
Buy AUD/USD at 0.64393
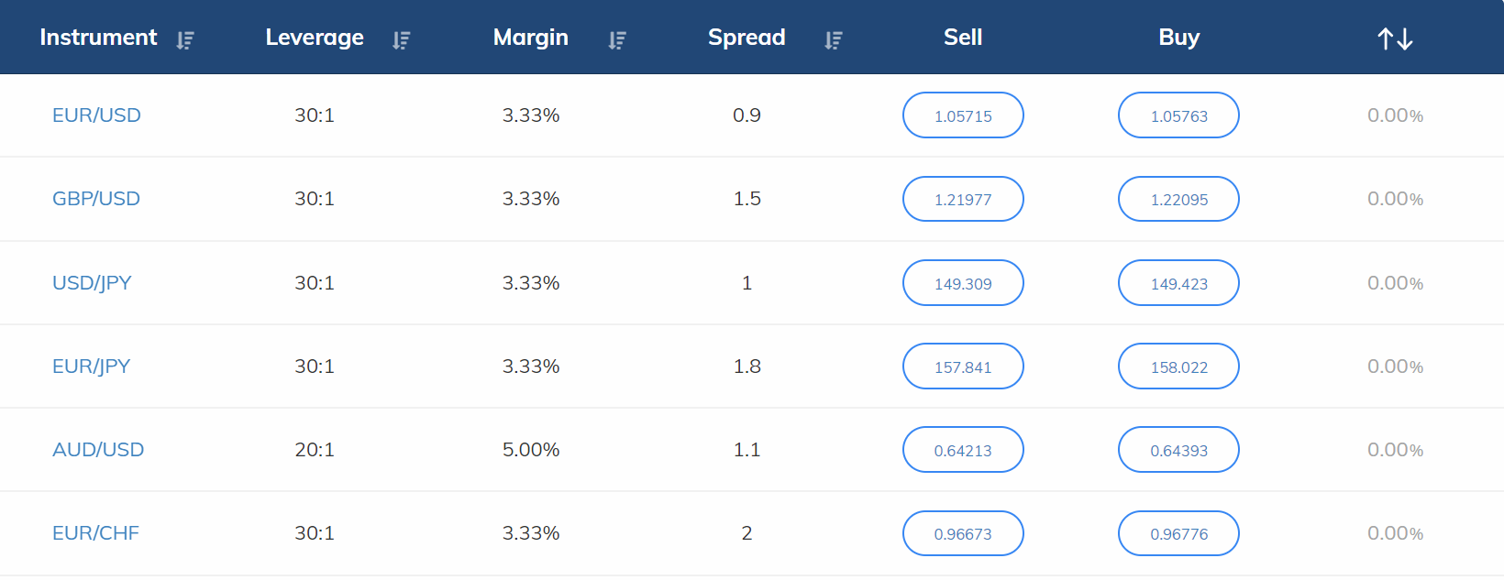coord(1178,450)
